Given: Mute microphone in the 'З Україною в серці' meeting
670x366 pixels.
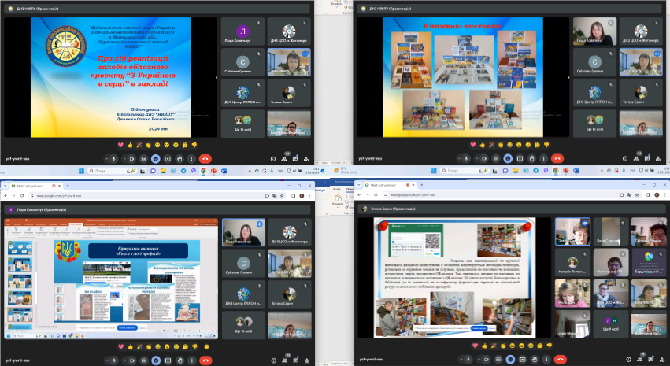Looking at the screenshot, I should coord(115,158).
